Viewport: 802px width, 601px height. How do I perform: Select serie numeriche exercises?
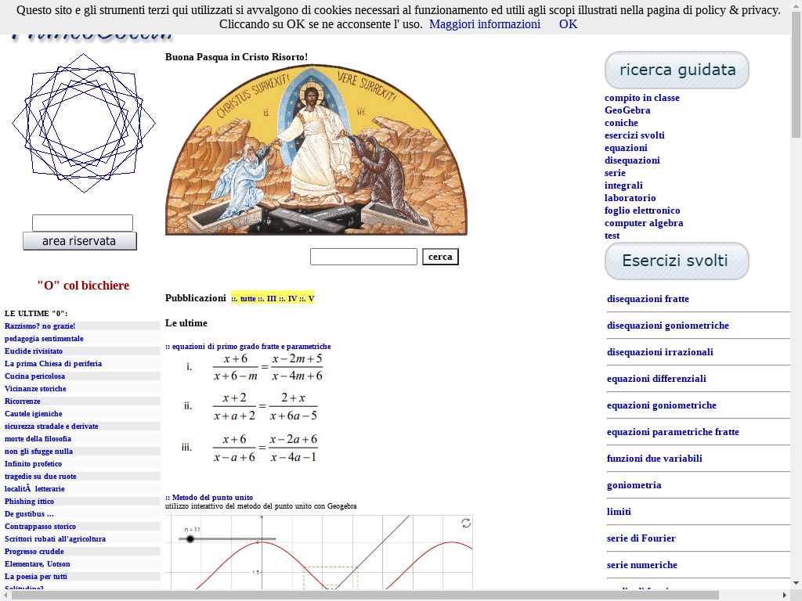click(x=642, y=565)
